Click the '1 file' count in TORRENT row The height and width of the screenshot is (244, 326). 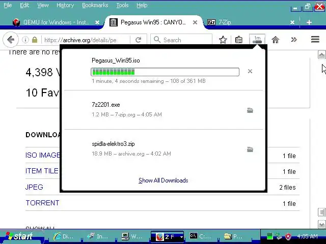[x=289, y=204]
